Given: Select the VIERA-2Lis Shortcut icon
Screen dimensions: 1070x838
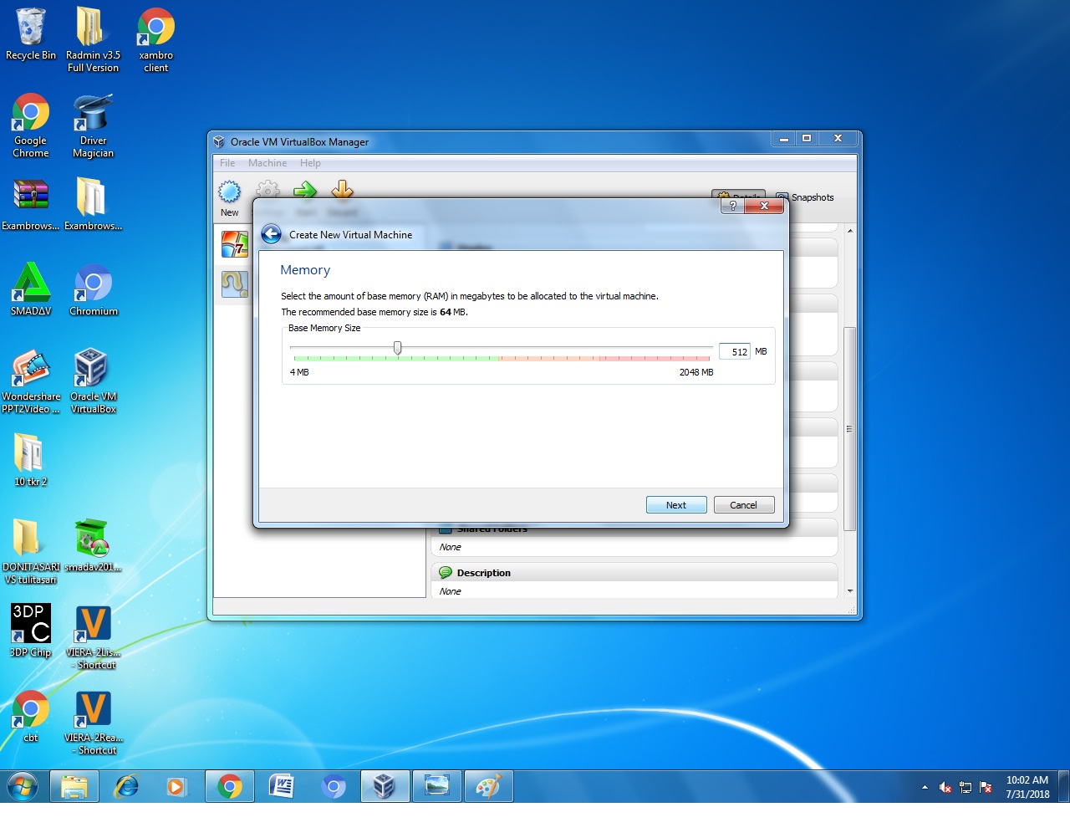Looking at the screenshot, I should 93,637.
